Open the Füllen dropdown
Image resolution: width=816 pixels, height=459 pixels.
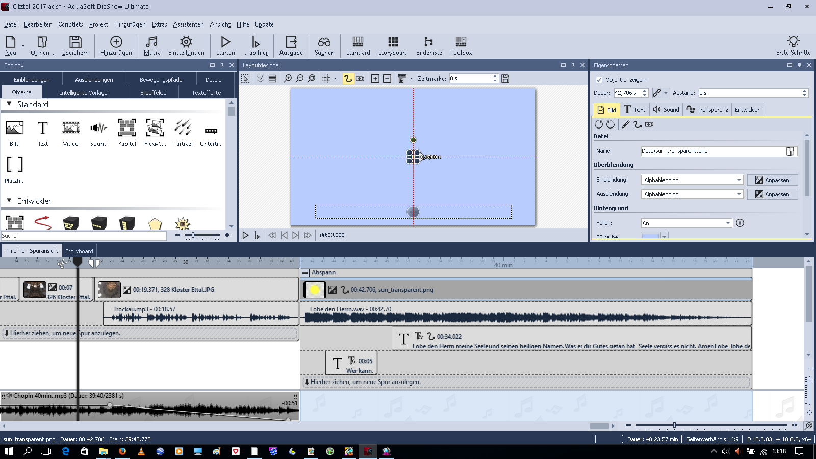point(728,223)
